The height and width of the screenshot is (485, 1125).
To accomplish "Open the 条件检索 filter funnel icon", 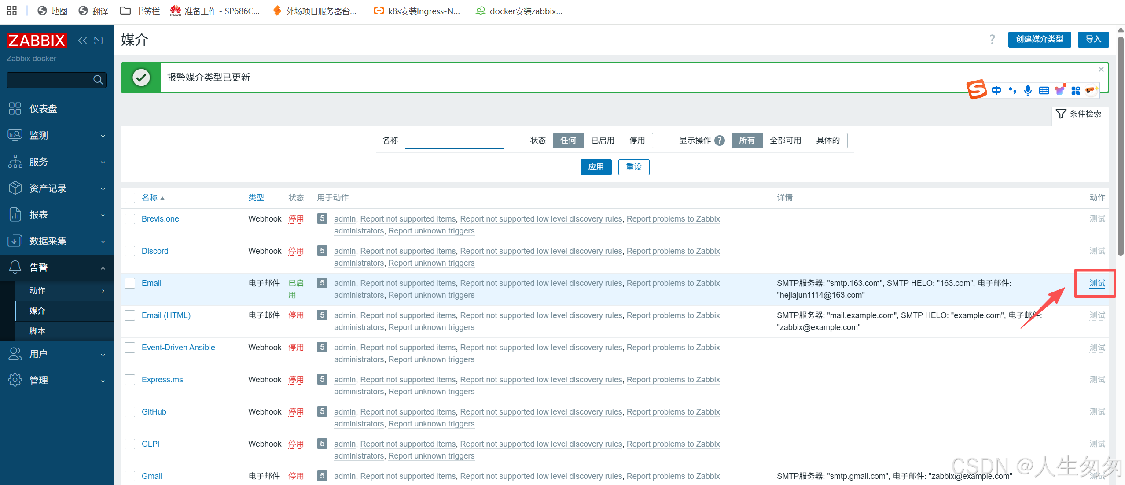I will (x=1061, y=114).
